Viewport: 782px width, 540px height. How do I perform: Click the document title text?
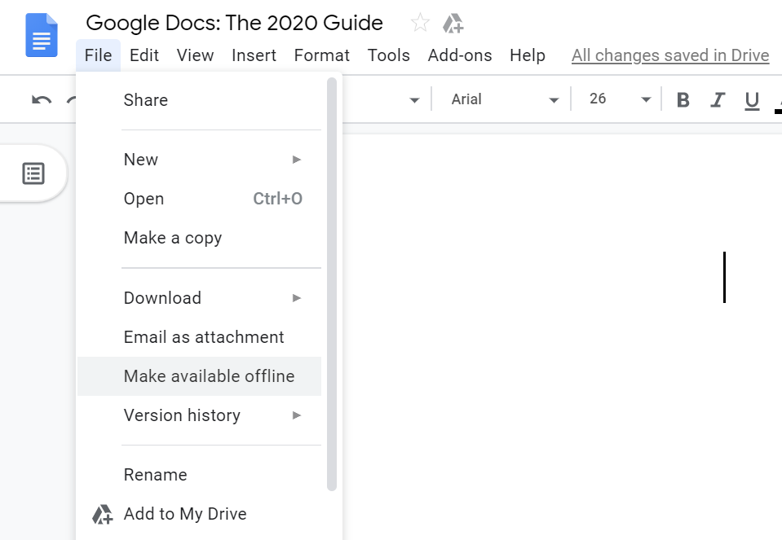(x=234, y=23)
